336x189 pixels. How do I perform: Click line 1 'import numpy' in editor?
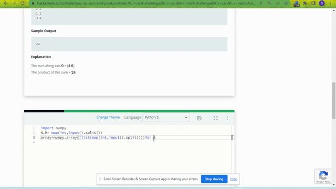click(x=54, y=128)
